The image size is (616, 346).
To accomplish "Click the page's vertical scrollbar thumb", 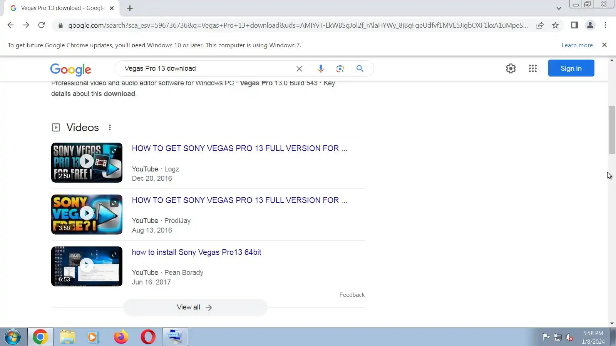I will pyautogui.click(x=612, y=130).
